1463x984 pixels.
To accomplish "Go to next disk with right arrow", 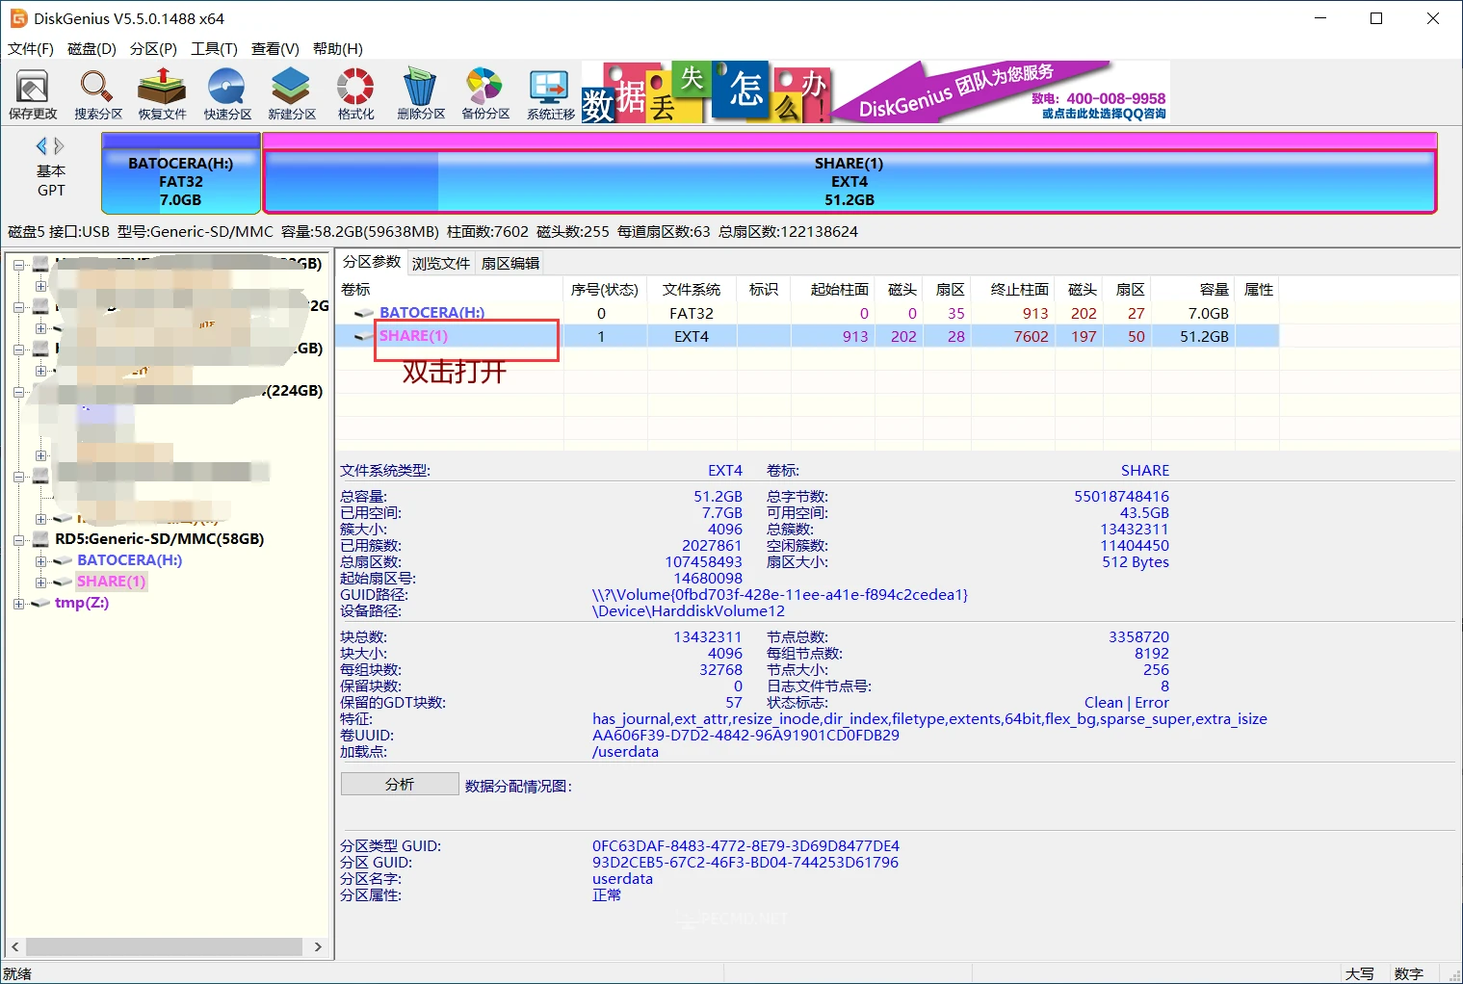I will pos(59,145).
